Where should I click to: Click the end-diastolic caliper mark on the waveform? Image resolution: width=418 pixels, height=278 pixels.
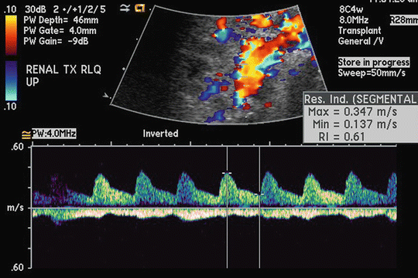pyautogui.click(x=259, y=195)
